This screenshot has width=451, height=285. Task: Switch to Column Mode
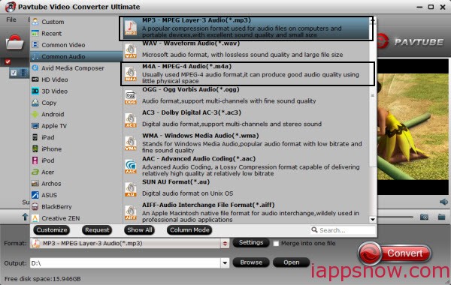coord(189,230)
